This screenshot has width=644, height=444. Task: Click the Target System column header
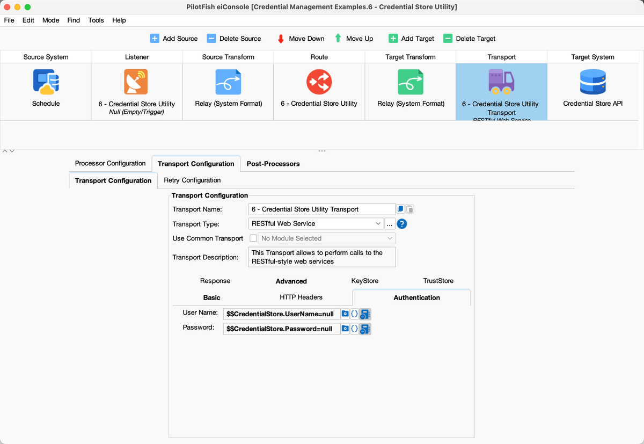(x=593, y=57)
